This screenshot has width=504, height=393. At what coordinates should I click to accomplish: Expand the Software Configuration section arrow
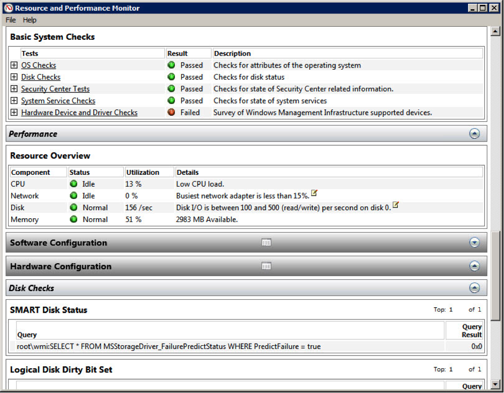[x=475, y=243]
